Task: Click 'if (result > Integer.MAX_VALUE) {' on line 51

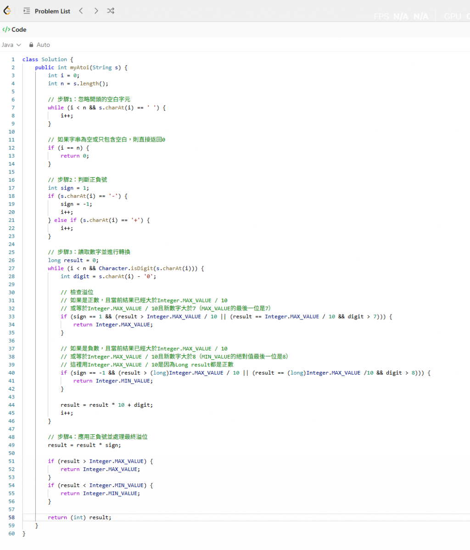Action: pyautogui.click(x=101, y=461)
